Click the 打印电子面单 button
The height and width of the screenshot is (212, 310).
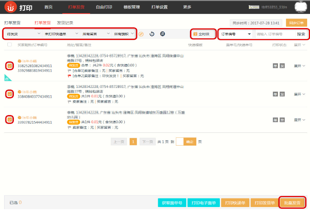point(203,203)
